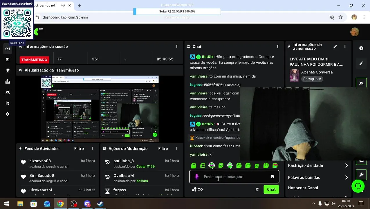
Task: Click the purple microphone icon in the chat input
Action: click(x=196, y=176)
